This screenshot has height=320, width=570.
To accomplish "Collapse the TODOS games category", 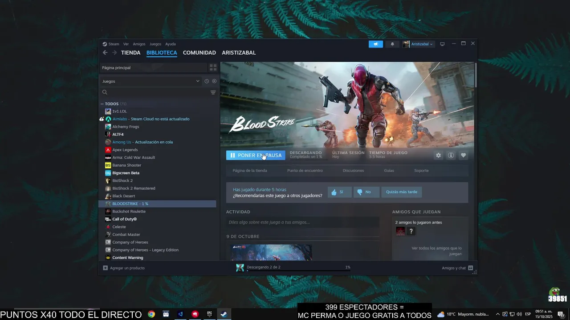I will pos(102,104).
